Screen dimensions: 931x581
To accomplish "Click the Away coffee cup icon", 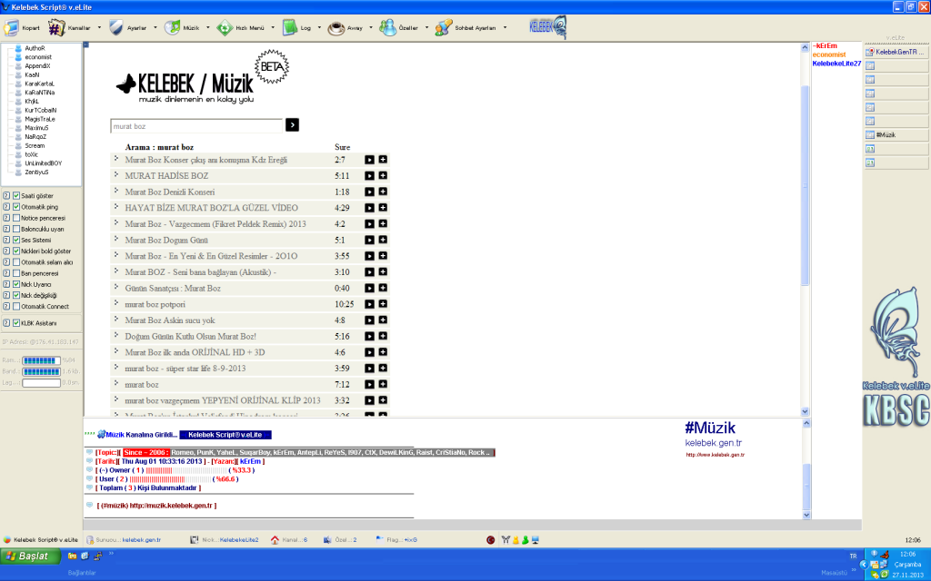I will tap(336, 28).
